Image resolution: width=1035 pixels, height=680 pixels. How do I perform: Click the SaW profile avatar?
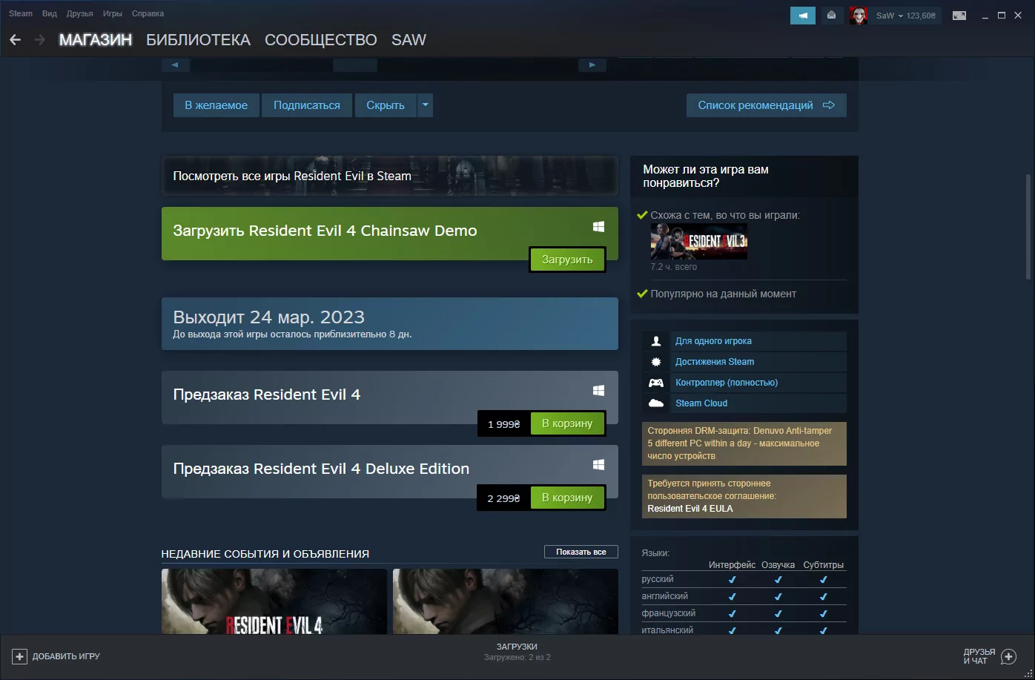859,16
